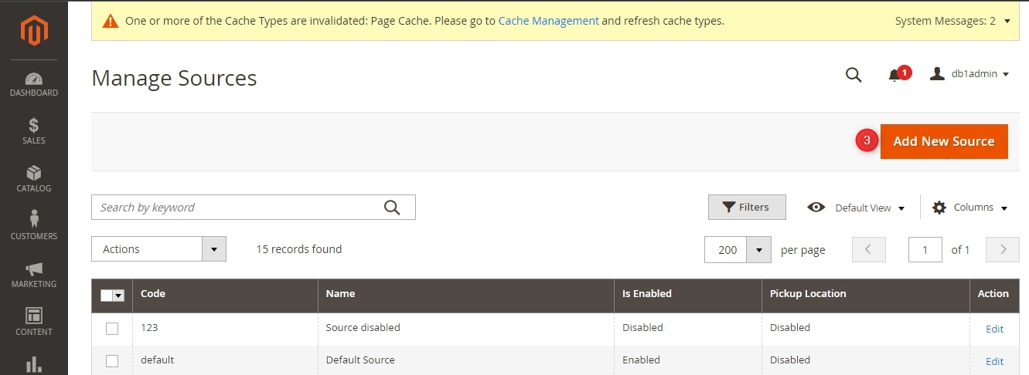Image resolution: width=1029 pixels, height=375 pixels.
Task: Click the page number input field
Action: click(x=925, y=249)
